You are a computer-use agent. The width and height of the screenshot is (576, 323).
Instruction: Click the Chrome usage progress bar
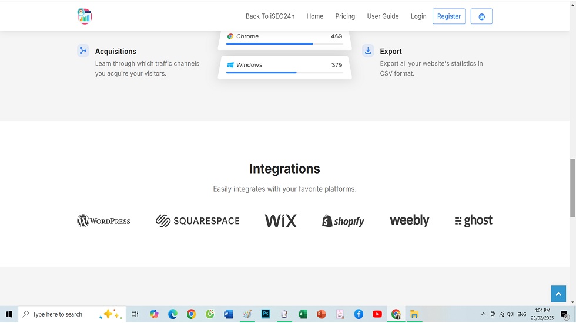(x=284, y=44)
